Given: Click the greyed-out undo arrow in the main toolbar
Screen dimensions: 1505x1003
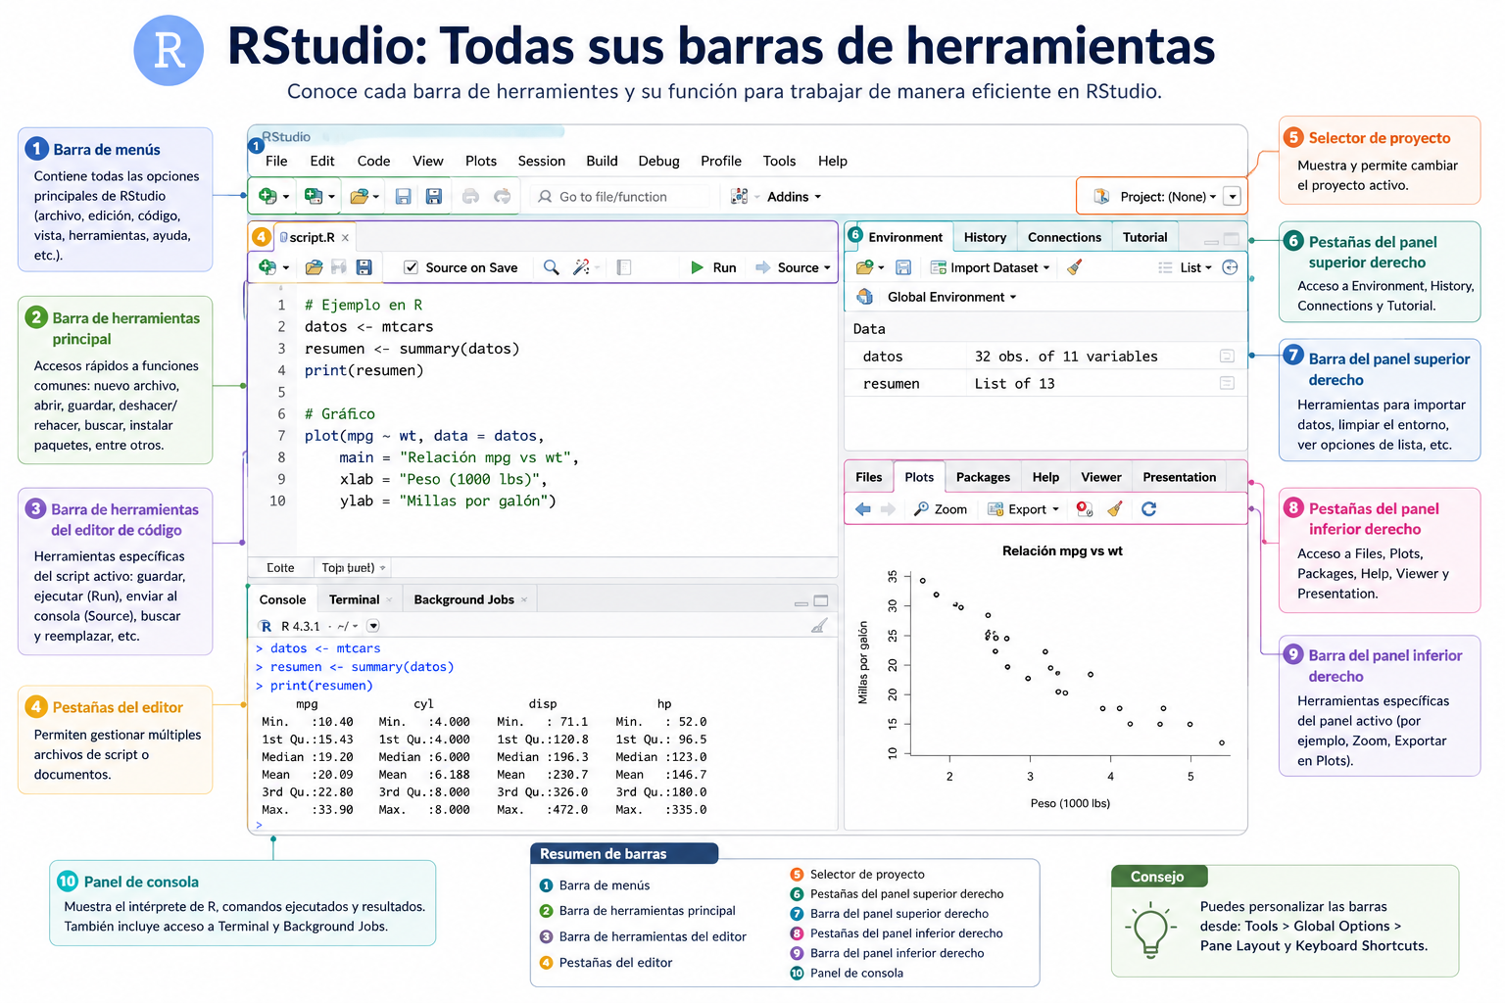Looking at the screenshot, I should (x=470, y=197).
